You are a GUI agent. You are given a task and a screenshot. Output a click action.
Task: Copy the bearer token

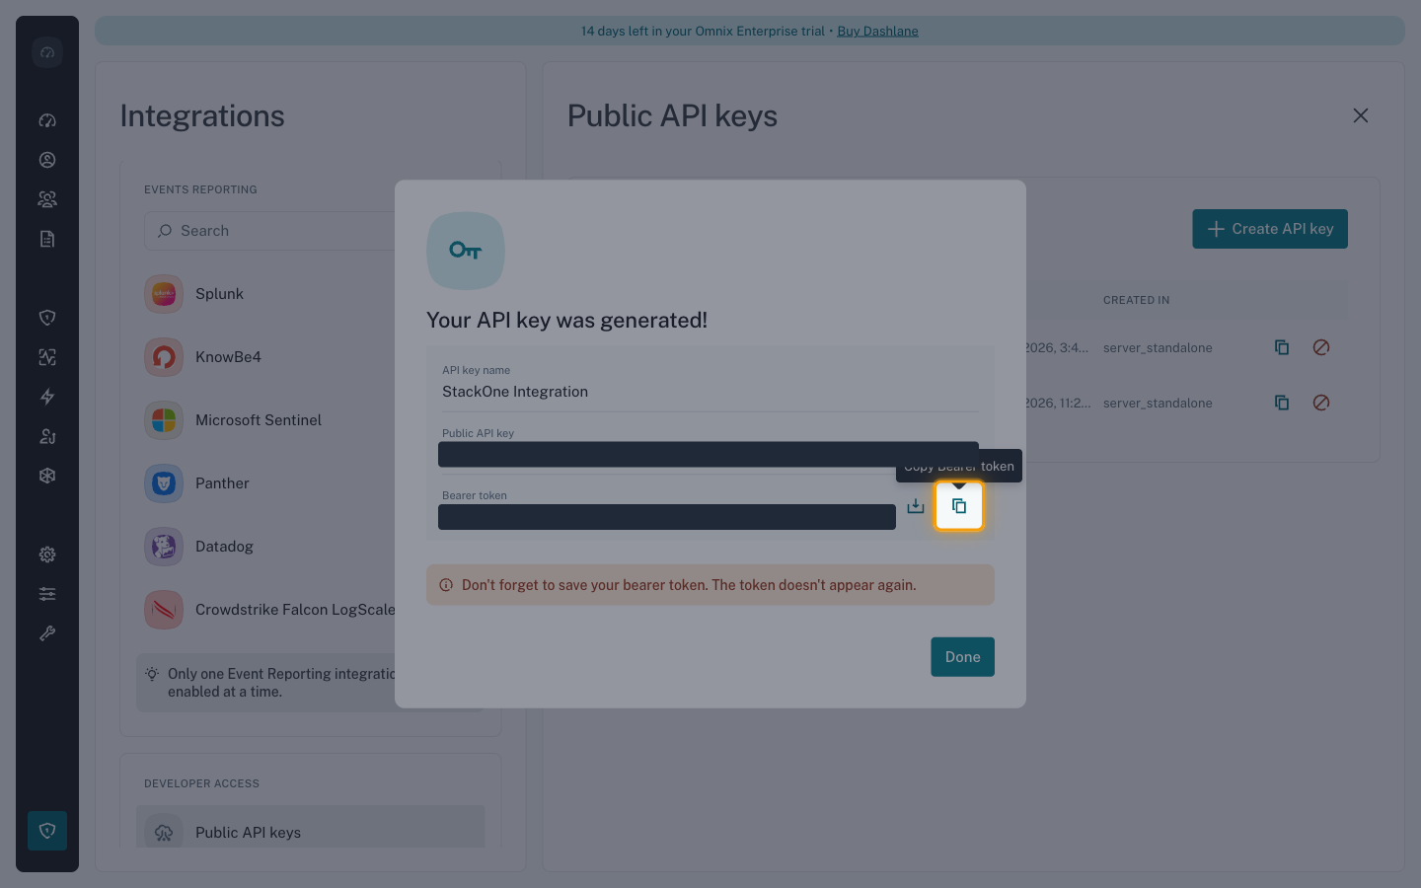pos(959,506)
